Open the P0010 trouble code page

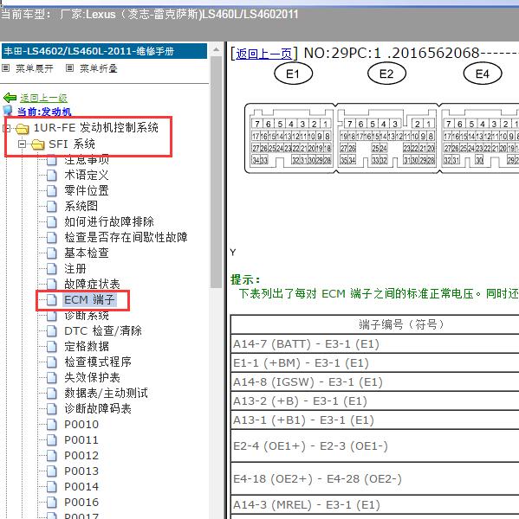(81, 425)
